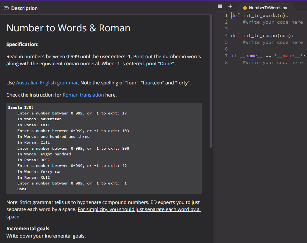Click the Number to Words & Roman heading
This screenshot has width=307, height=243.
(68, 28)
